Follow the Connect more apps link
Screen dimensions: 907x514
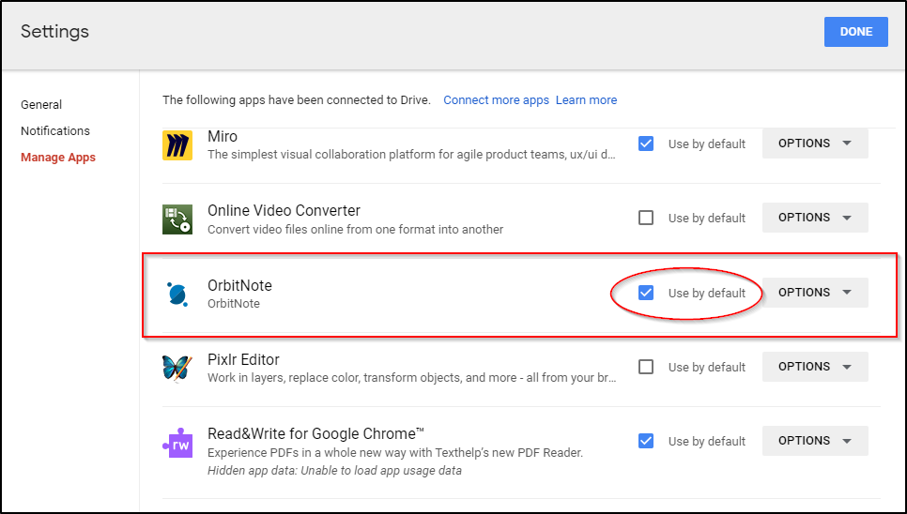pyautogui.click(x=496, y=100)
